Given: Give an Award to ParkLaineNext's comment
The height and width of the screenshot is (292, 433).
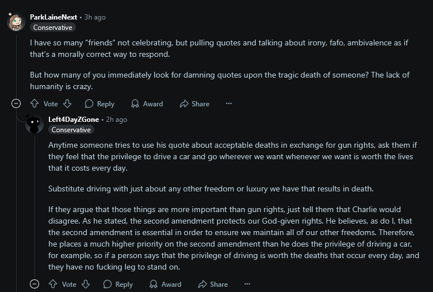Looking at the screenshot, I should (x=147, y=104).
